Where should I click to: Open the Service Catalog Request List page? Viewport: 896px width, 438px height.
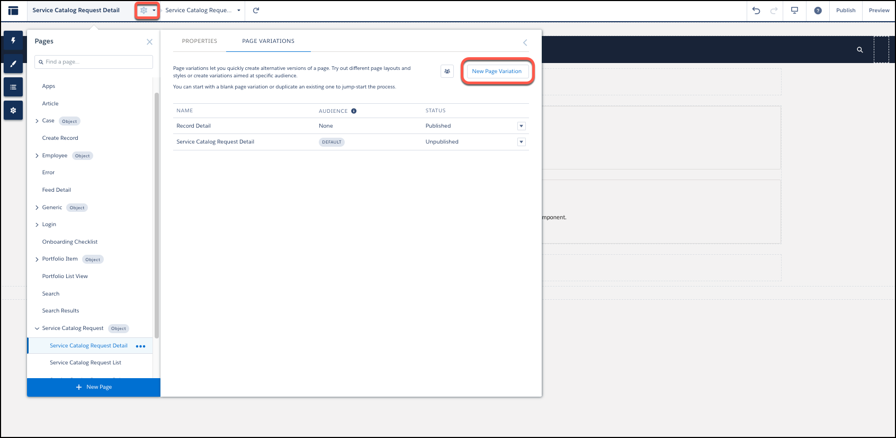pyautogui.click(x=85, y=363)
